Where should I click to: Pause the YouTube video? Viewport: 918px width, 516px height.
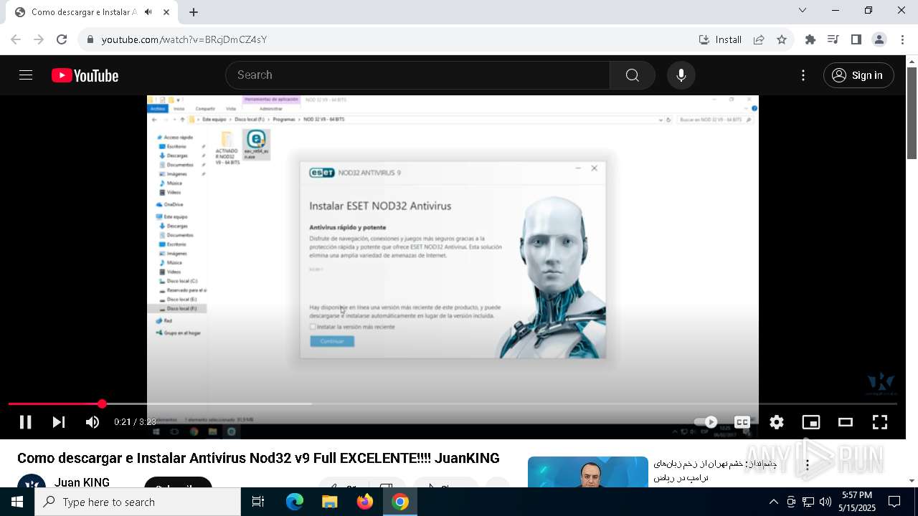(x=25, y=422)
